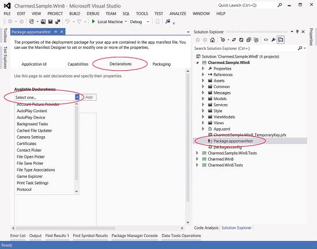
Task: Click the Undo toolbar icon
Action: coord(67,21)
